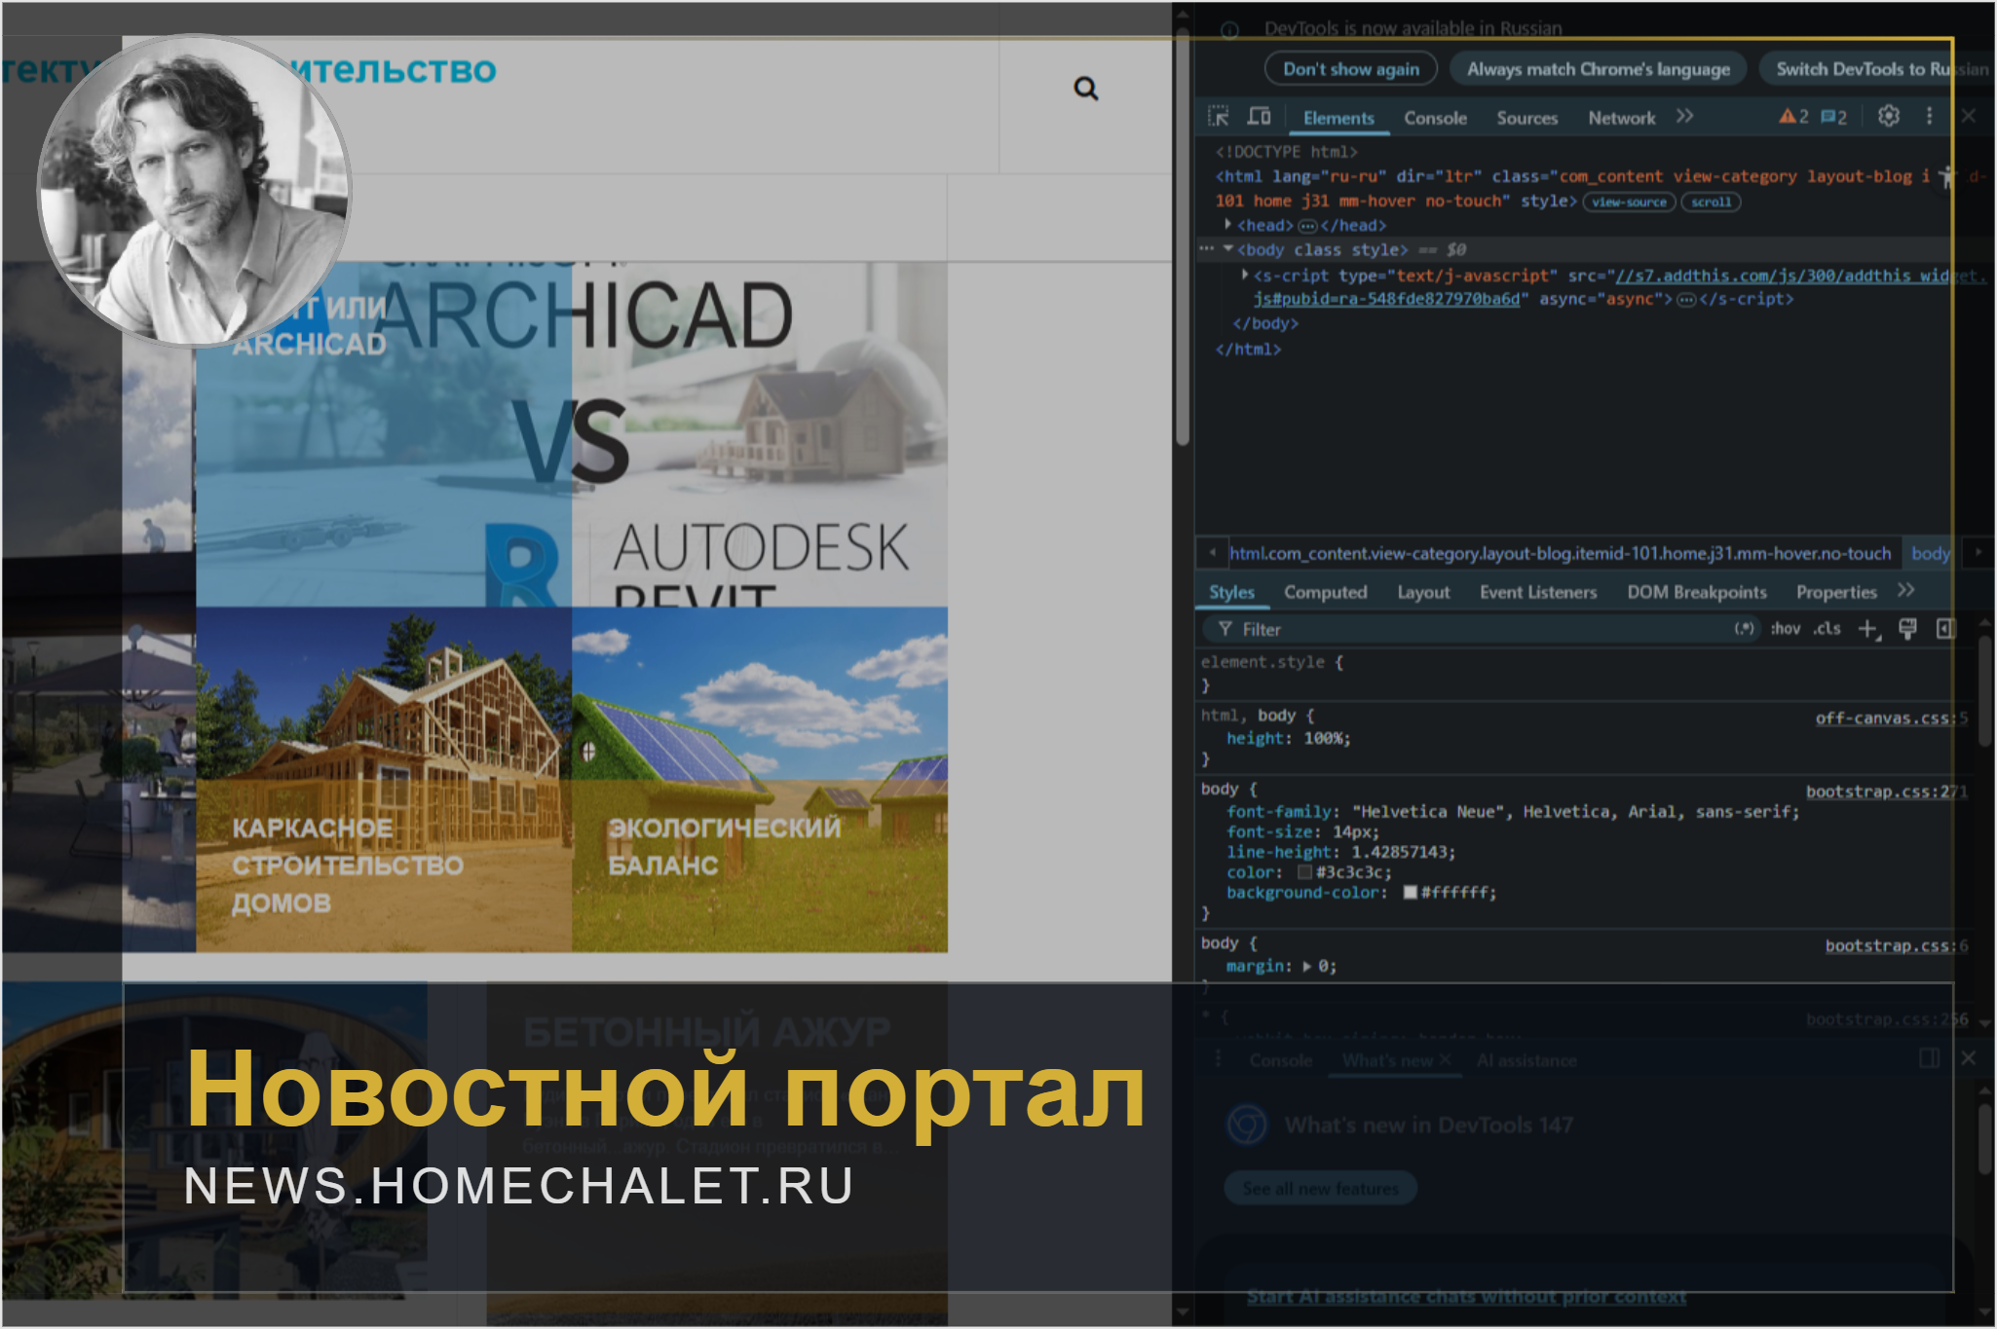
Task: Click the ARCHICAD VS Autodesk Revit article image
Action: click(x=572, y=434)
